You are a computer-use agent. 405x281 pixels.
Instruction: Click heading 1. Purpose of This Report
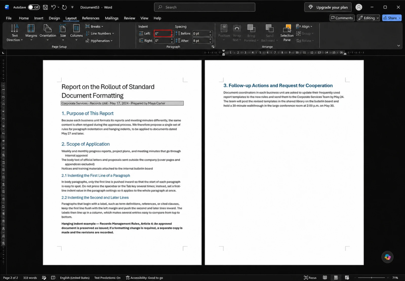[x=87, y=113]
